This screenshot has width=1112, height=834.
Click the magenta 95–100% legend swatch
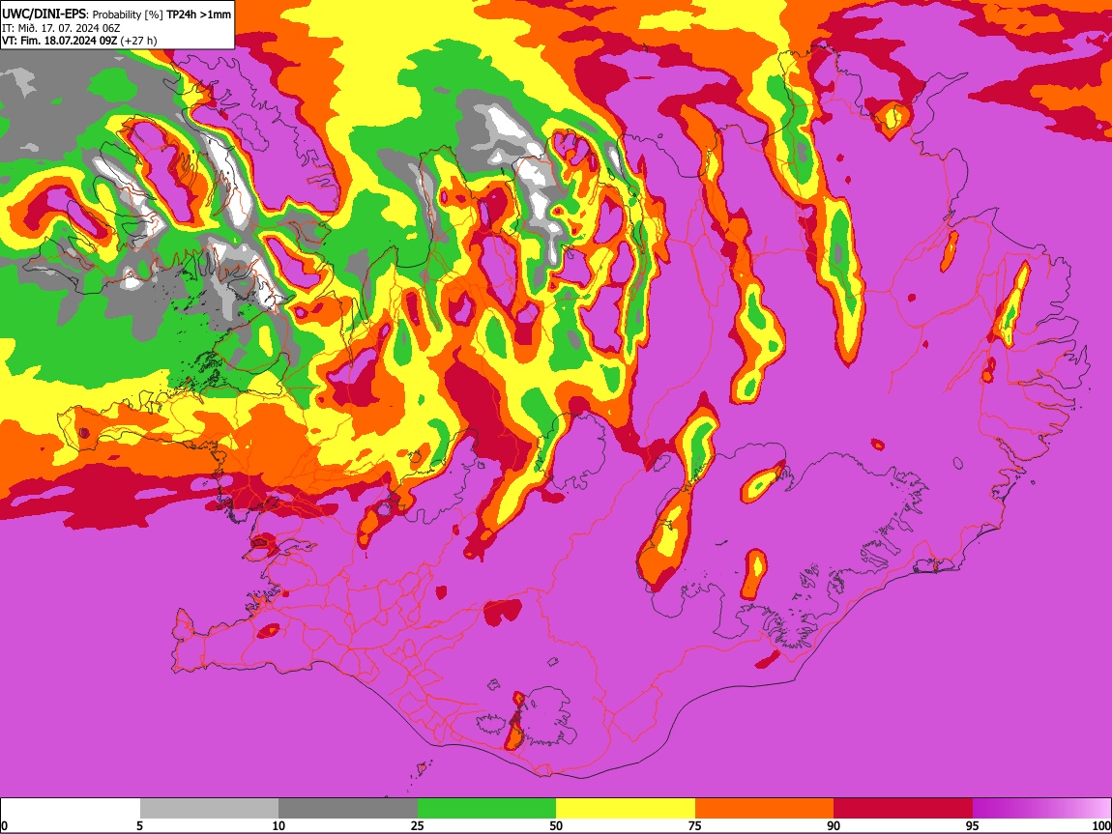[1041, 809]
